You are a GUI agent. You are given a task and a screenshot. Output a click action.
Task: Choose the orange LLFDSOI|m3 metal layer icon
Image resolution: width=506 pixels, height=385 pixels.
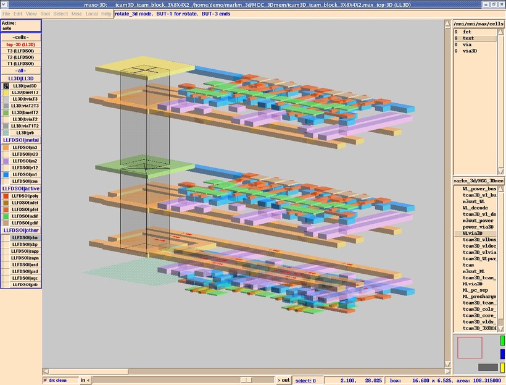tap(6, 148)
